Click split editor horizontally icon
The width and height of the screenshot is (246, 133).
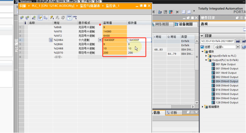click(x=184, y=12)
